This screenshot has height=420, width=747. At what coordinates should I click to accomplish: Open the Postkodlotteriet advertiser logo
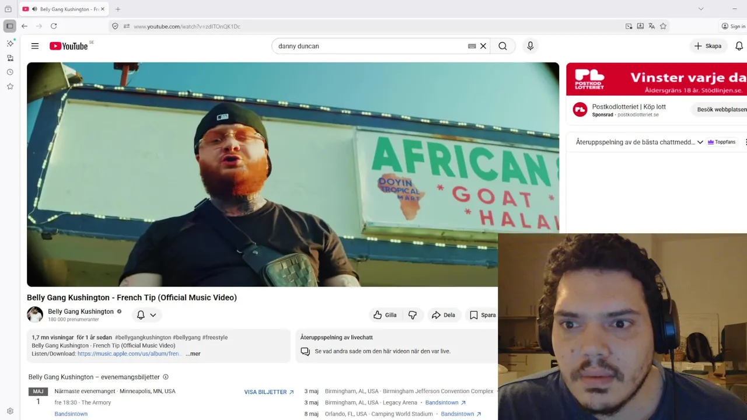pyautogui.click(x=580, y=110)
